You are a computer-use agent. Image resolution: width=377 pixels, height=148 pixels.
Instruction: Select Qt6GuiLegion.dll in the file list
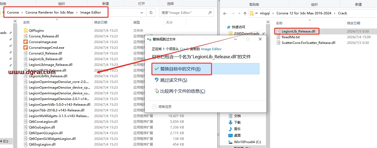click(x=42, y=127)
